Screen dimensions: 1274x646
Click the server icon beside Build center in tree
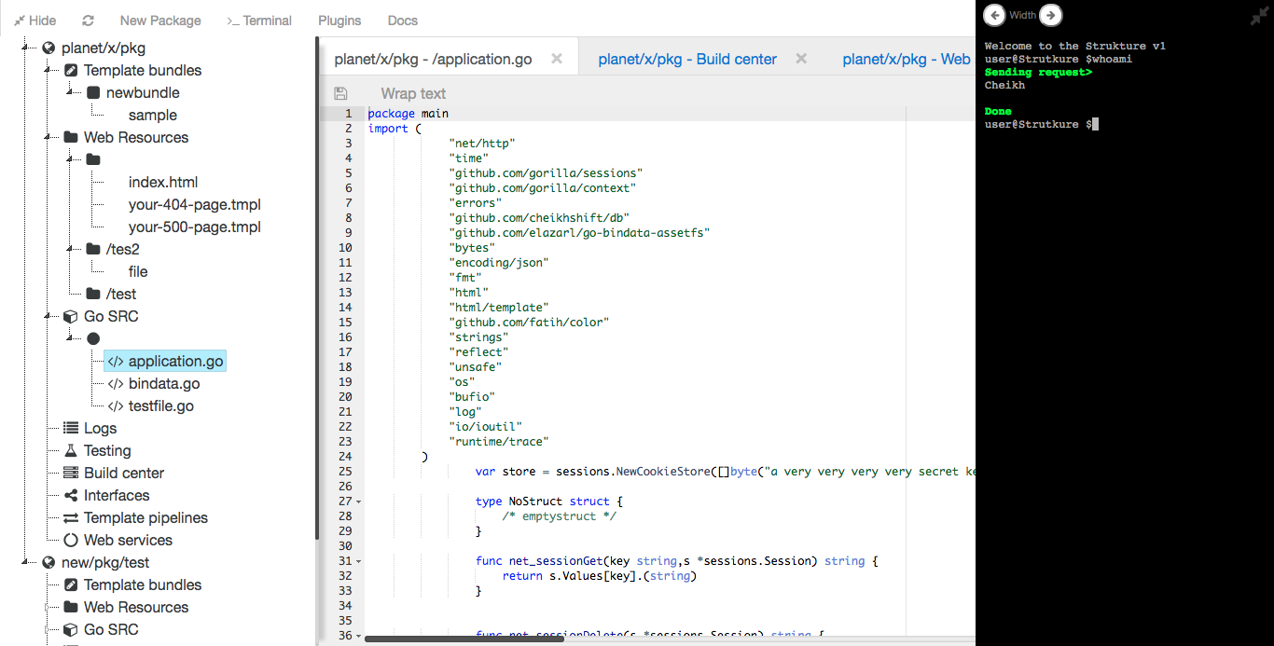click(x=71, y=474)
